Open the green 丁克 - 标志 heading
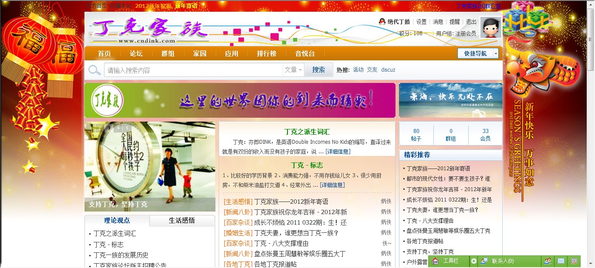The height and width of the screenshot is (268, 595). (307, 165)
